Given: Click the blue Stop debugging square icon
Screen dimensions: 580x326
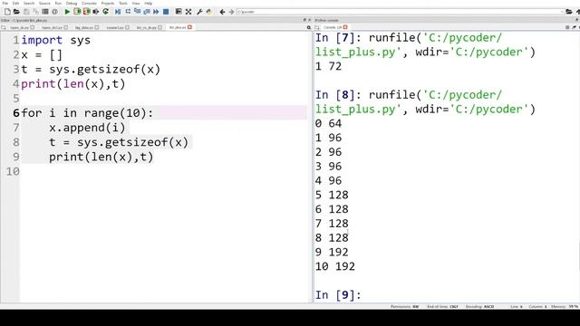Looking at the screenshot, I should [166, 12].
